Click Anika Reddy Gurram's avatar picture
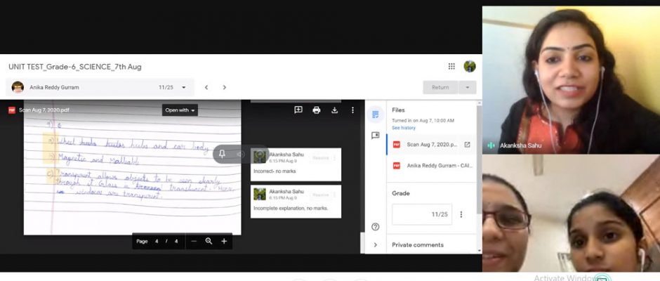The image size is (660, 281). pos(18,87)
